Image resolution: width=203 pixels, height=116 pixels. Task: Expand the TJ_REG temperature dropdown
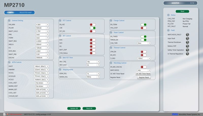149,58
